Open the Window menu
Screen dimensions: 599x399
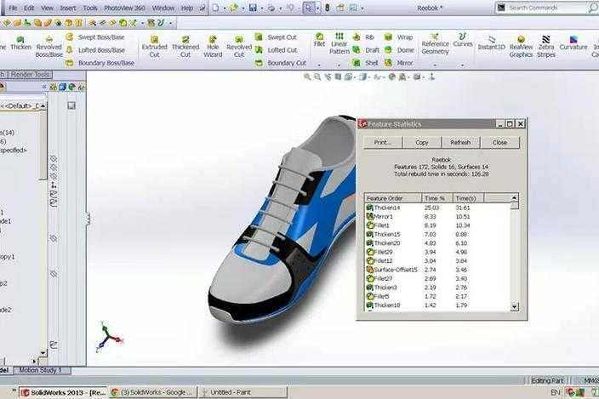pyautogui.click(x=163, y=8)
